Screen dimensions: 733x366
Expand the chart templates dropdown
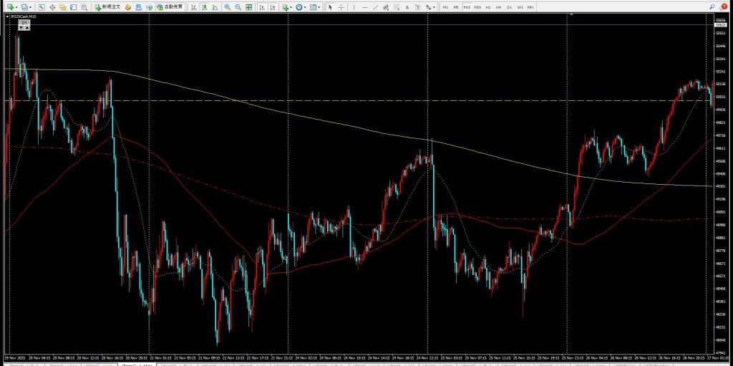(320, 6)
